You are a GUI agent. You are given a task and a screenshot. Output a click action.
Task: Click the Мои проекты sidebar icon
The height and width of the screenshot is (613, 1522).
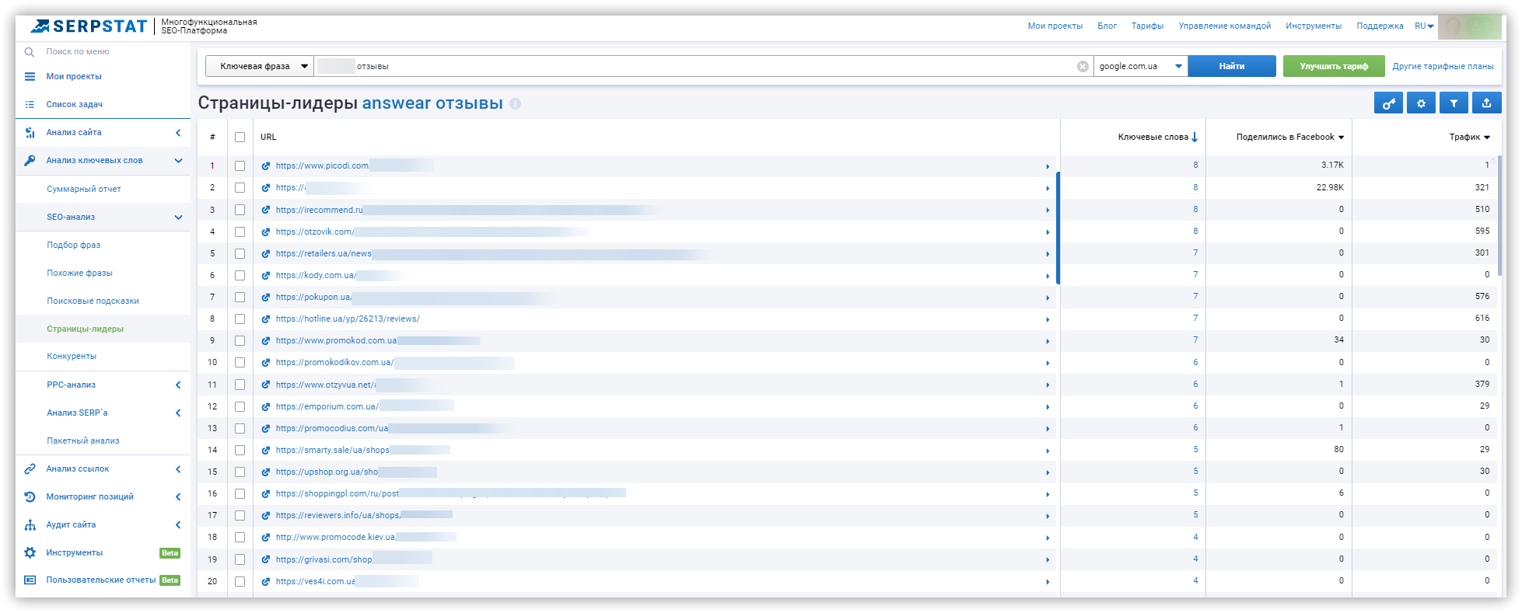tap(30, 77)
